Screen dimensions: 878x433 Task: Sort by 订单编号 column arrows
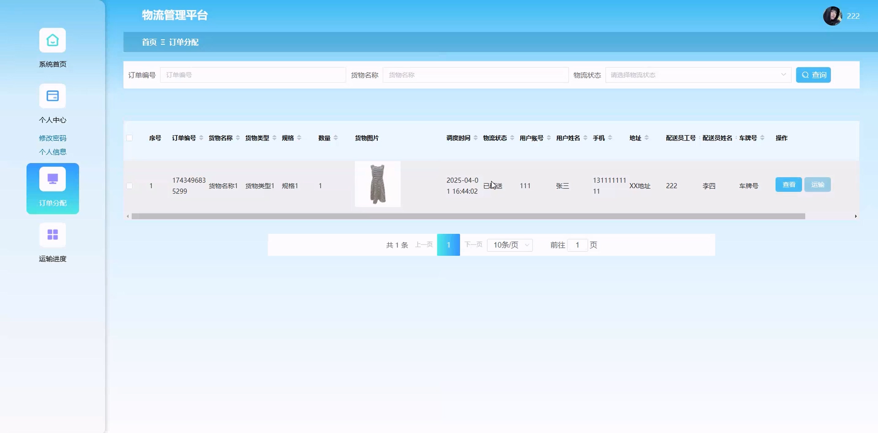(201, 138)
